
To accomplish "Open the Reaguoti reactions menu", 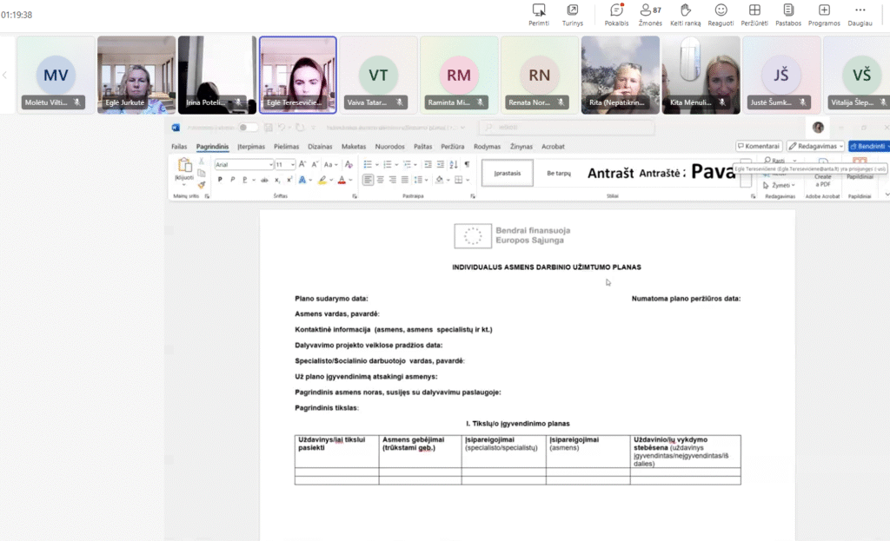I will coord(721,10).
